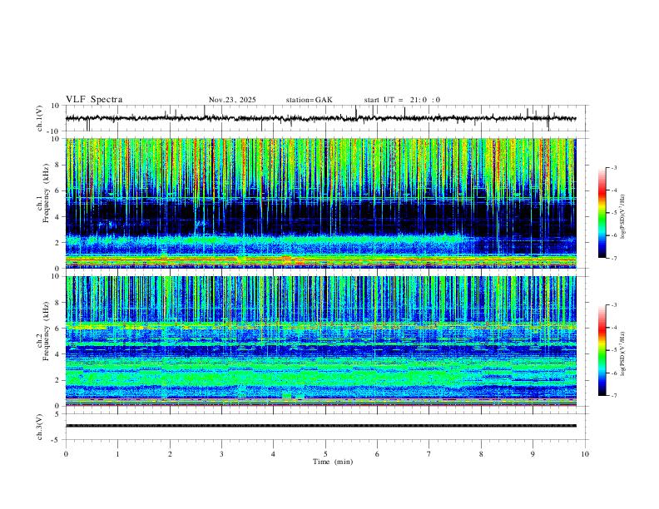Click the 'ch.3(V)' axis label
Image resolution: width=659 pixels, height=509 pixels.
(x=40, y=427)
